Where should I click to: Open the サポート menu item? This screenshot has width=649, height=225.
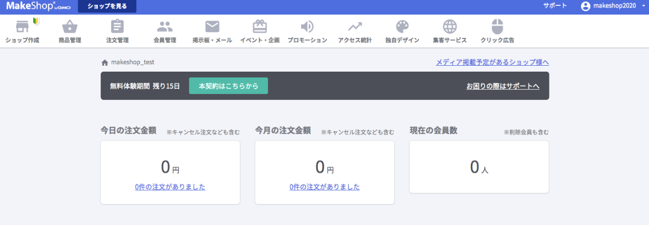click(x=555, y=6)
